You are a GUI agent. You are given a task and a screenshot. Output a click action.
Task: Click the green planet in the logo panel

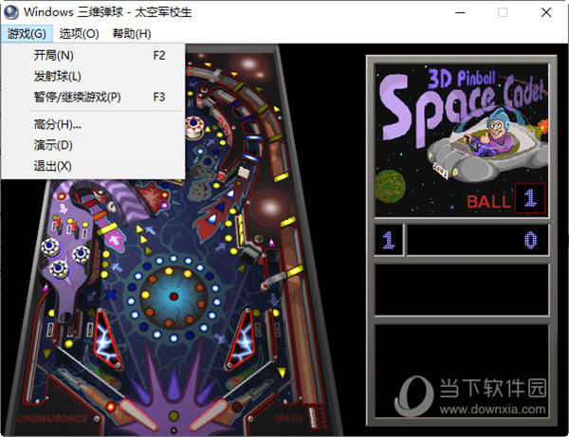pyautogui.click(x=390, y=187)
